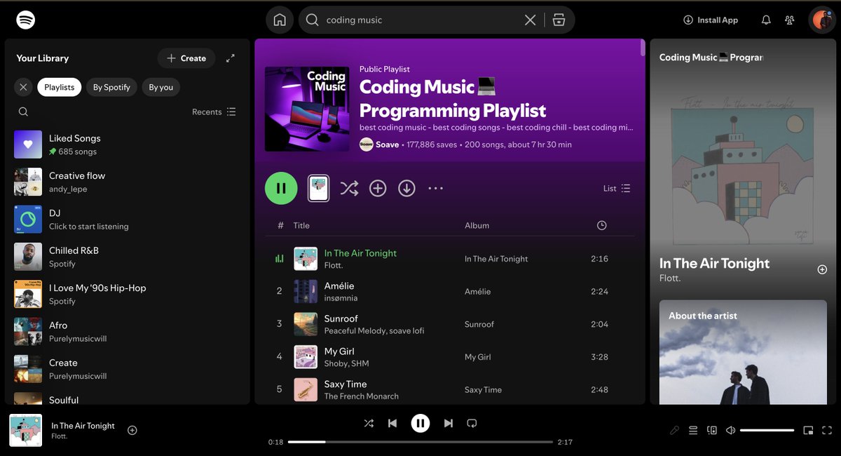The image size is (841, 456).
Task: Select the Playlists filter chip
Action: [60, 87]
